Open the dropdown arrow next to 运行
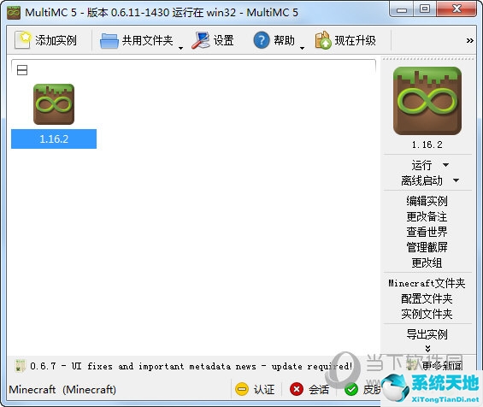The width and height of the screenshot is (483, 407). click(x=445, y=165)
